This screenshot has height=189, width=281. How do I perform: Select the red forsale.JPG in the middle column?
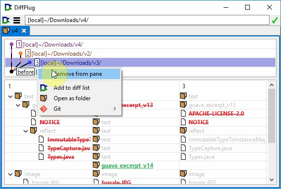pyautogui.click(x=116, y=182)
